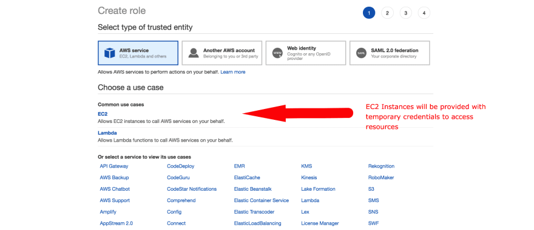
Task: Open EMR service link
Action: tap(240, 166)
